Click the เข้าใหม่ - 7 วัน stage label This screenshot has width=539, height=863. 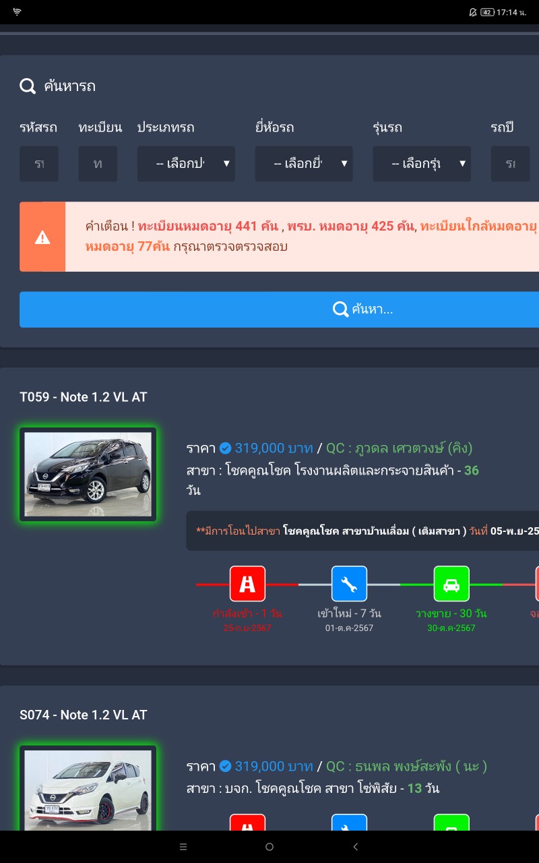[349, 614]
